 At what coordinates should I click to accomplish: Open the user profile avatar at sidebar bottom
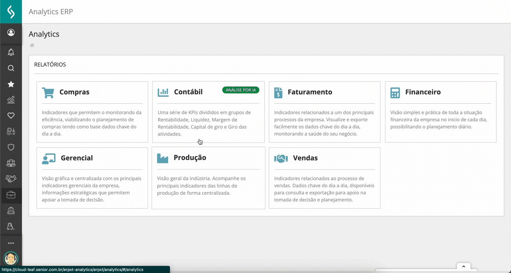11,259
